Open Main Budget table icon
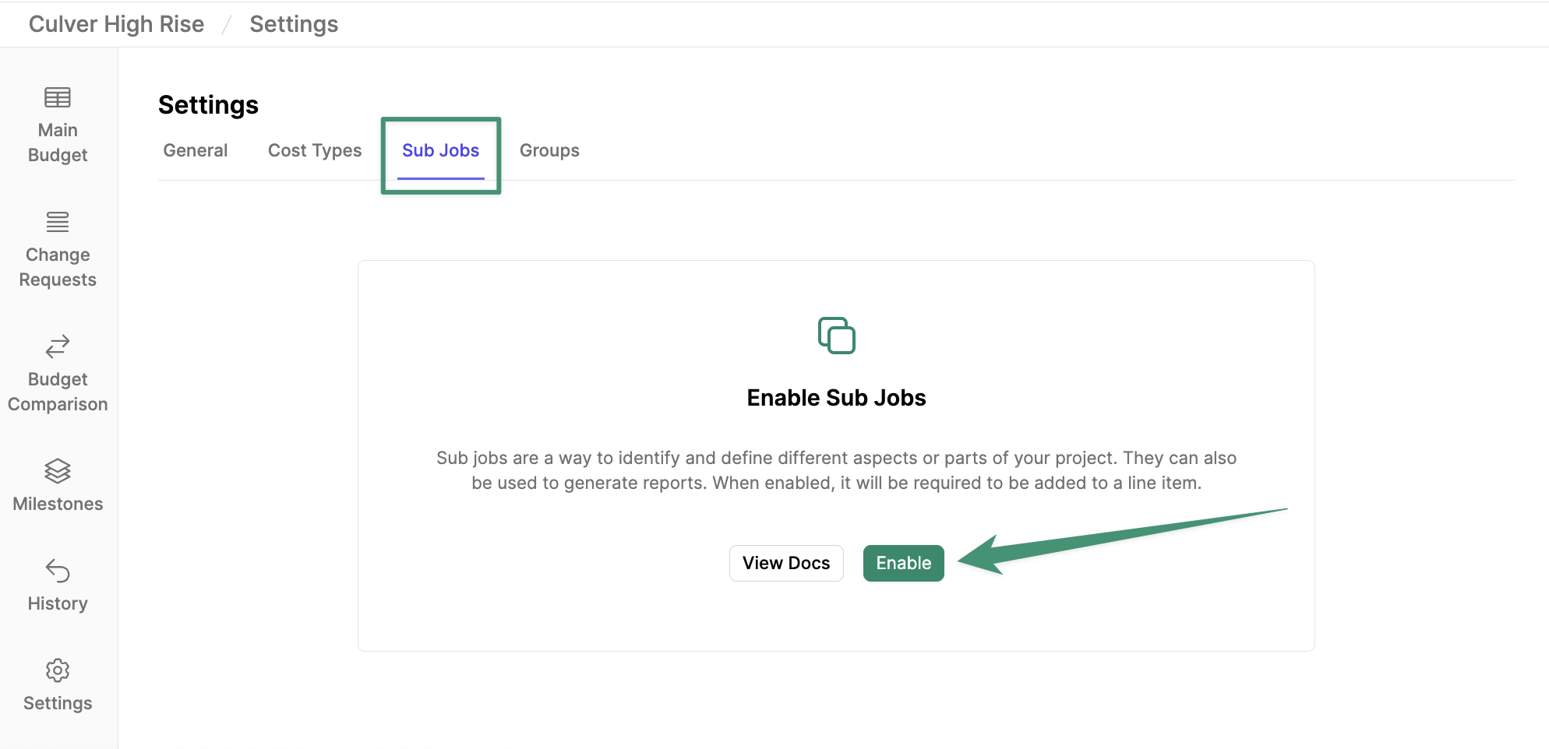The image size is (1549, 749). [x=58, y=97]
